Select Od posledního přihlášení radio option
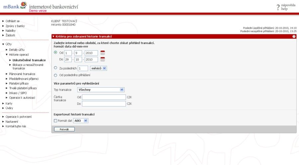Screen dimensions: 299x165 (55, 75)
